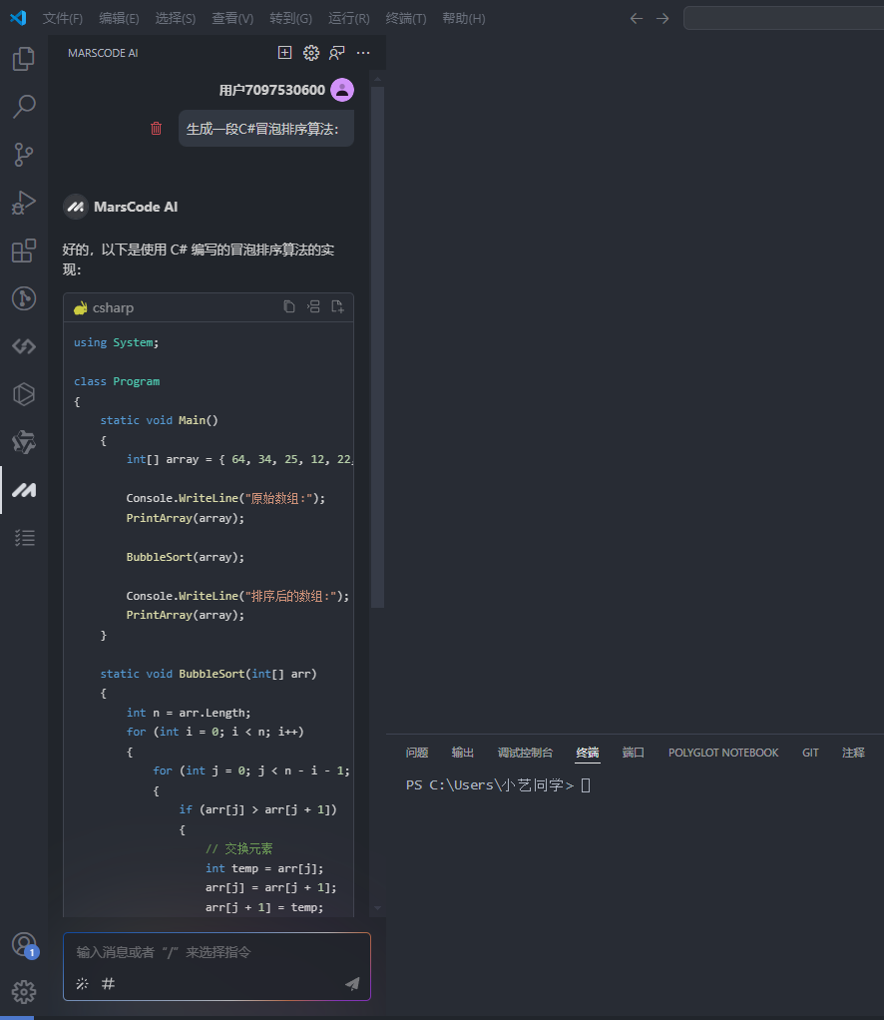Open the Explorer view in activity bar
This screenshot has height=1020, width=884.
click(x=23, y=59)
